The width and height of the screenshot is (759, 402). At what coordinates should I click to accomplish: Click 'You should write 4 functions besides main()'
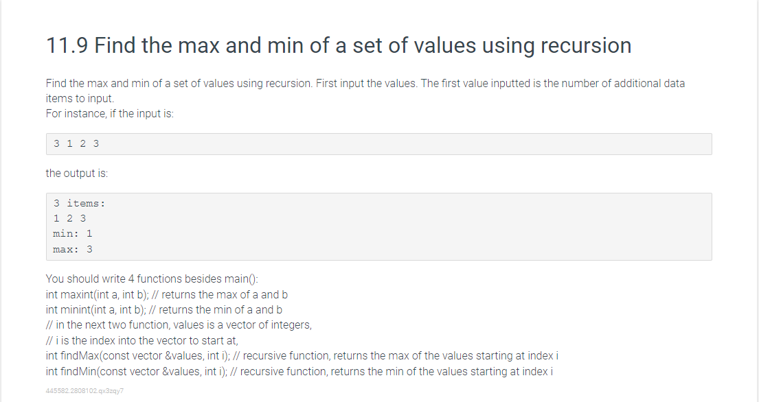click(x=152, y=279)
